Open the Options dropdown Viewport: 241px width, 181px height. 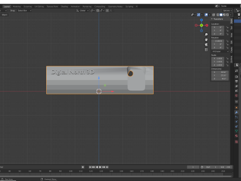(x=227, y=11)
